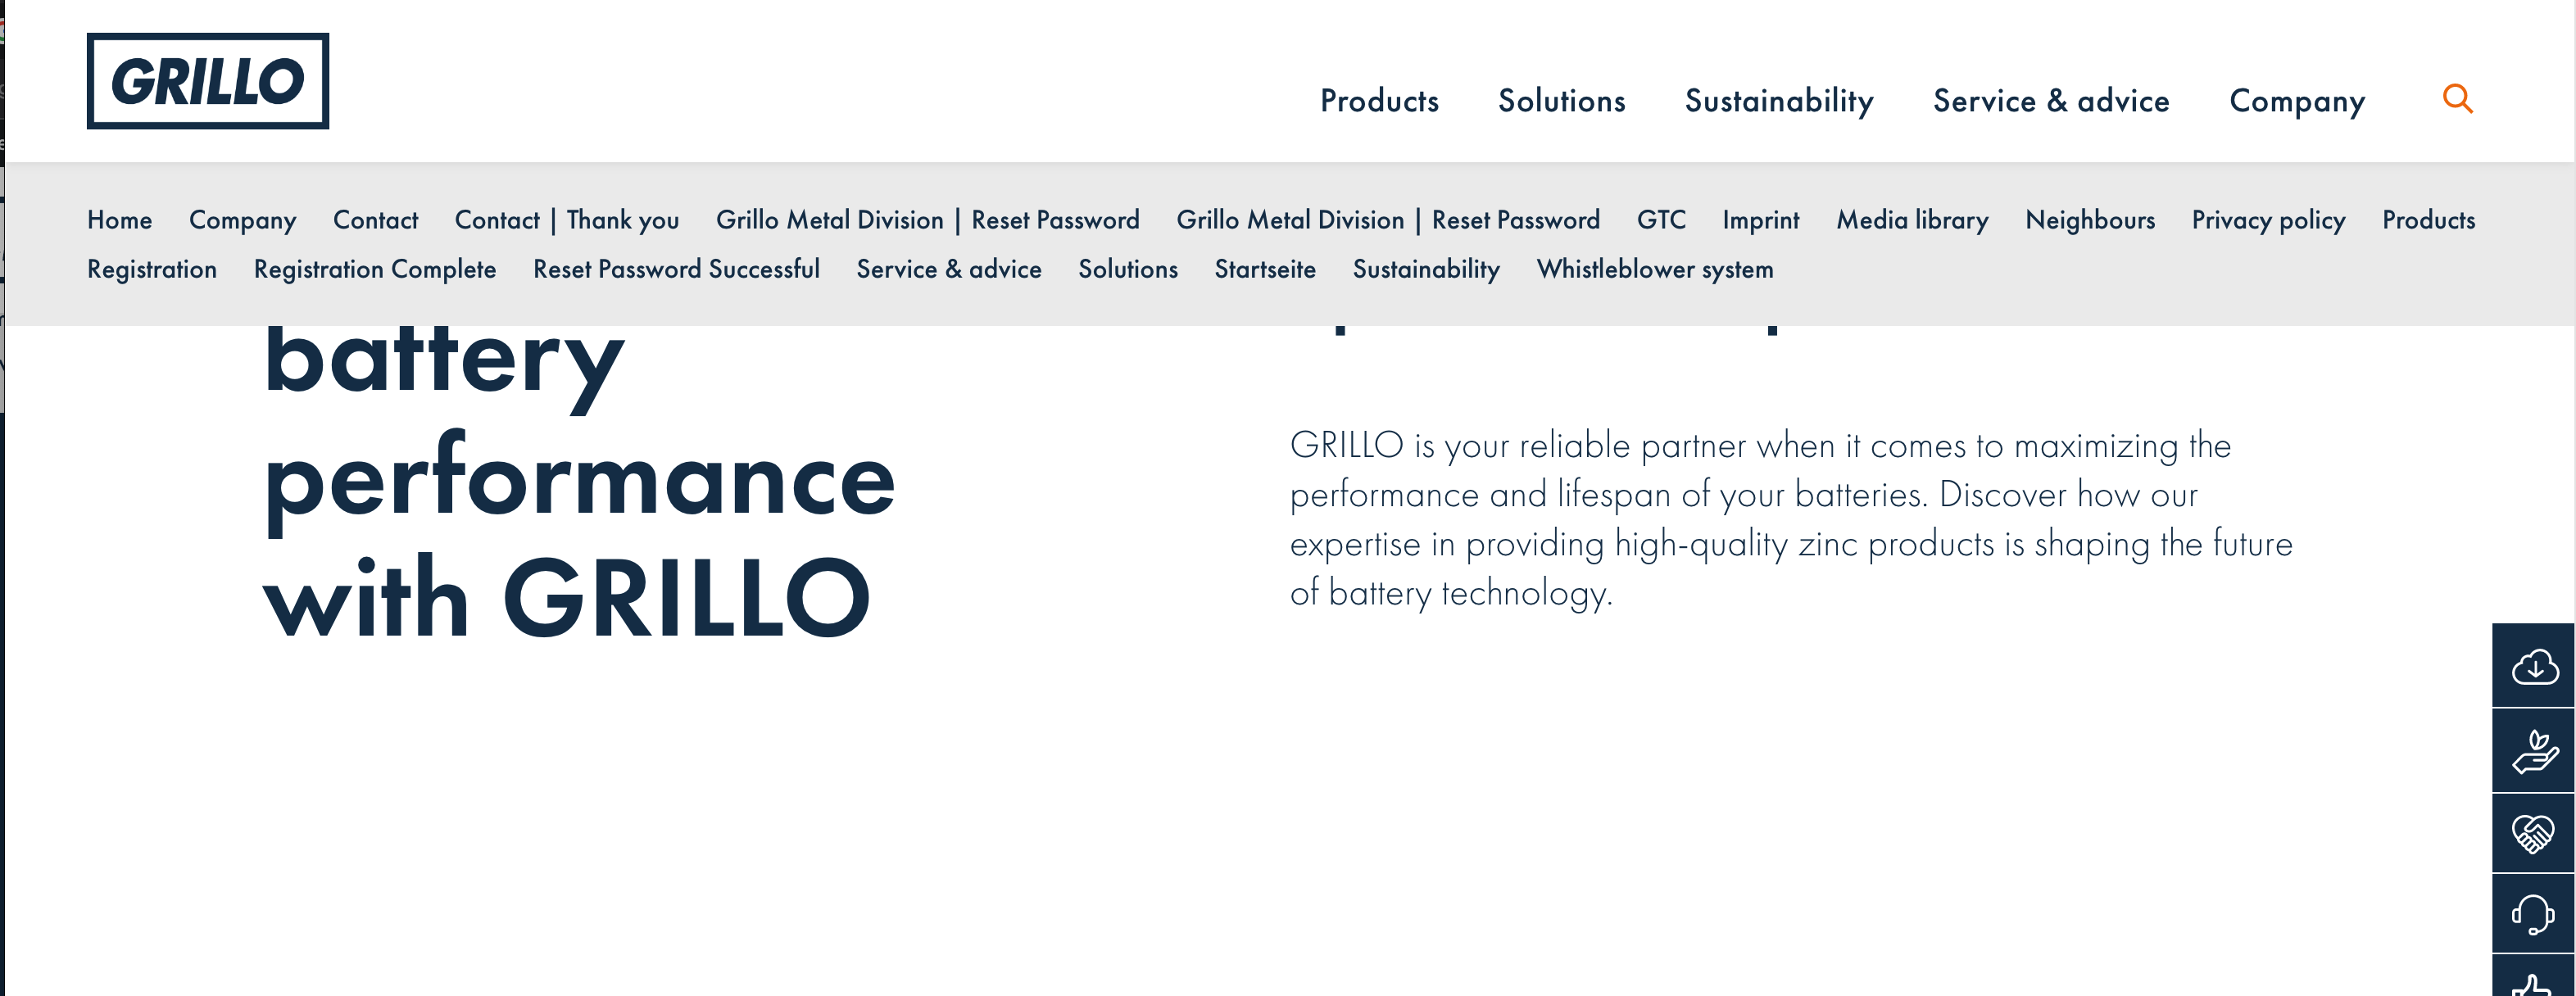Open the search magnifier icon
Viewport: 2576px width, 996px height.
coord(2457,99)
